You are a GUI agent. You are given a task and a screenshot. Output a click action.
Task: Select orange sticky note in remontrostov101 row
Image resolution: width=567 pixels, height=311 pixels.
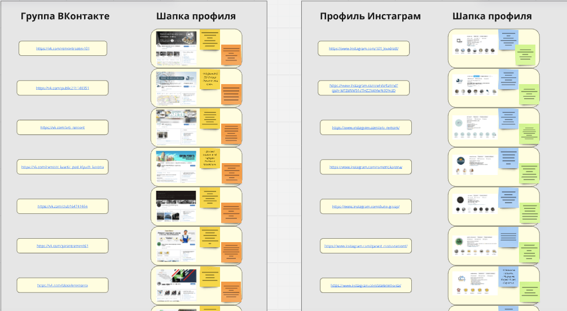[x=231, y=55]
